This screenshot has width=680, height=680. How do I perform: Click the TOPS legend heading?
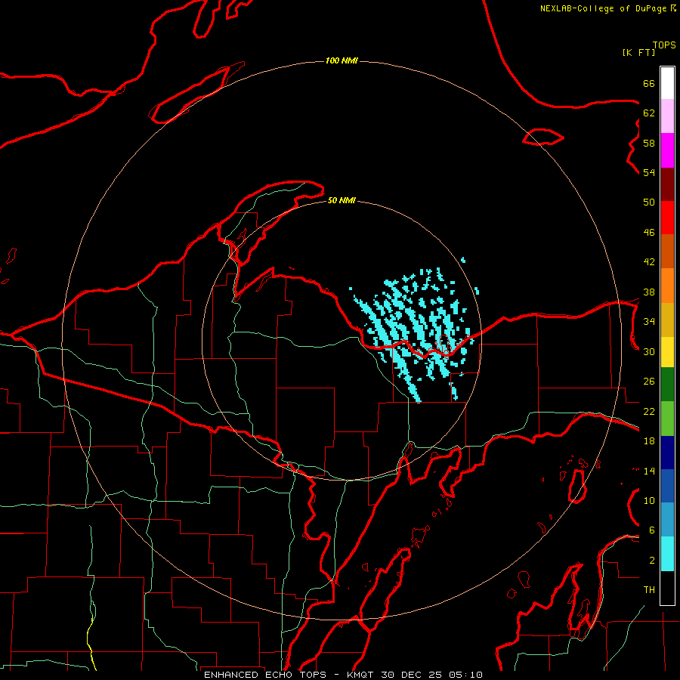click(664, 45)
